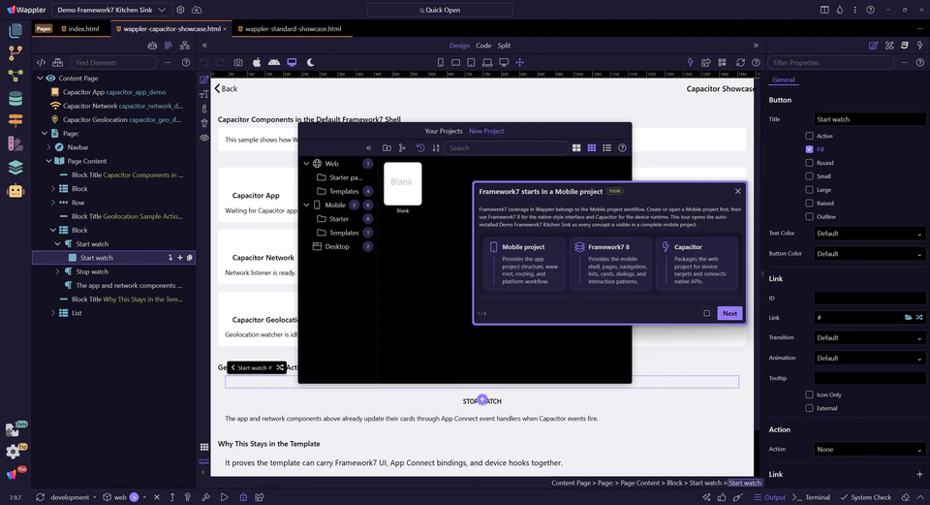Image resolution: width=930 pixels, height=505 pixels.
Task: Open the Database manager sidebar icon
Action: tap(16, 99)
